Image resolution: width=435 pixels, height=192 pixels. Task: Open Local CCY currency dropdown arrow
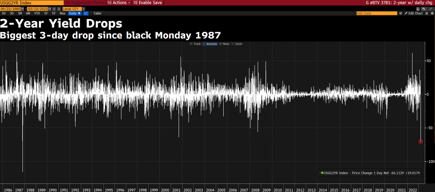coord(84,9)
